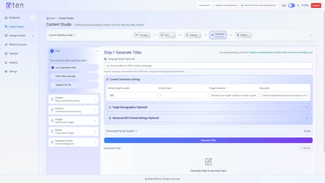Image resolution: width=325 pixels, height=183 pixels.
Task: Click the Upload workflow step button
Action: (193, 35)
